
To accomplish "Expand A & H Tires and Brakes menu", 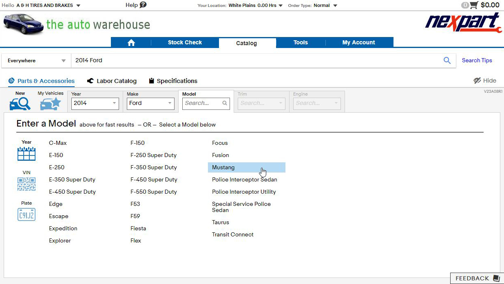I will tap(48, 5).
